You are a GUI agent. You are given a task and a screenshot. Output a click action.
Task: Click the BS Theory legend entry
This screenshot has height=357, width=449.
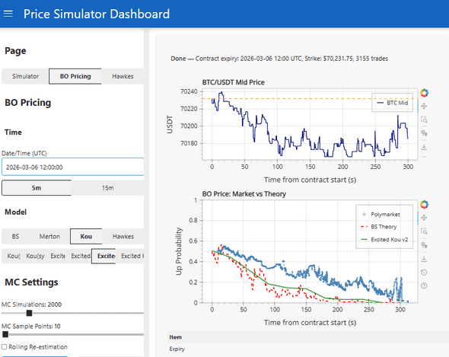click(379, 227)
